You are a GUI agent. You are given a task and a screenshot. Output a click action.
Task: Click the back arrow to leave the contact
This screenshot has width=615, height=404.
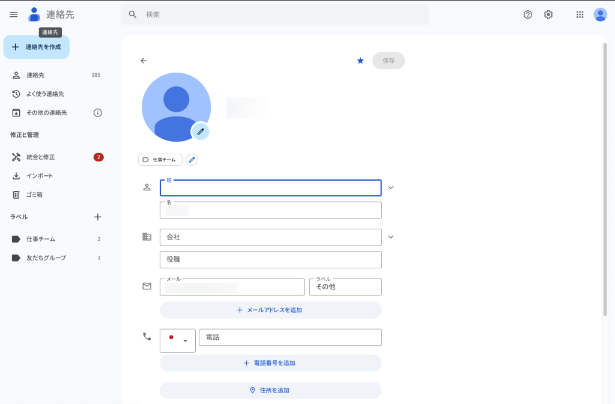144,60
